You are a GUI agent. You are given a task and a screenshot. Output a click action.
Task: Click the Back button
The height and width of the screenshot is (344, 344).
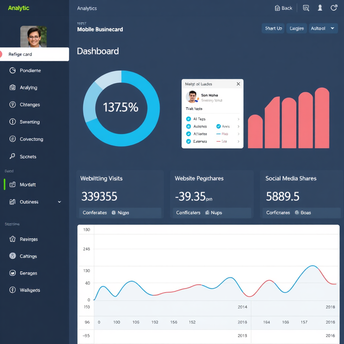[283, 8]
